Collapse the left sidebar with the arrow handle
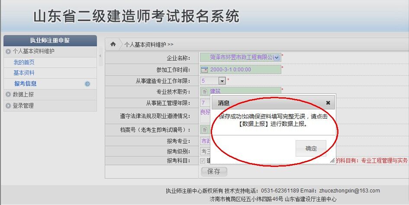The width and height of the screenshot is (409, 205). [100, 56]
